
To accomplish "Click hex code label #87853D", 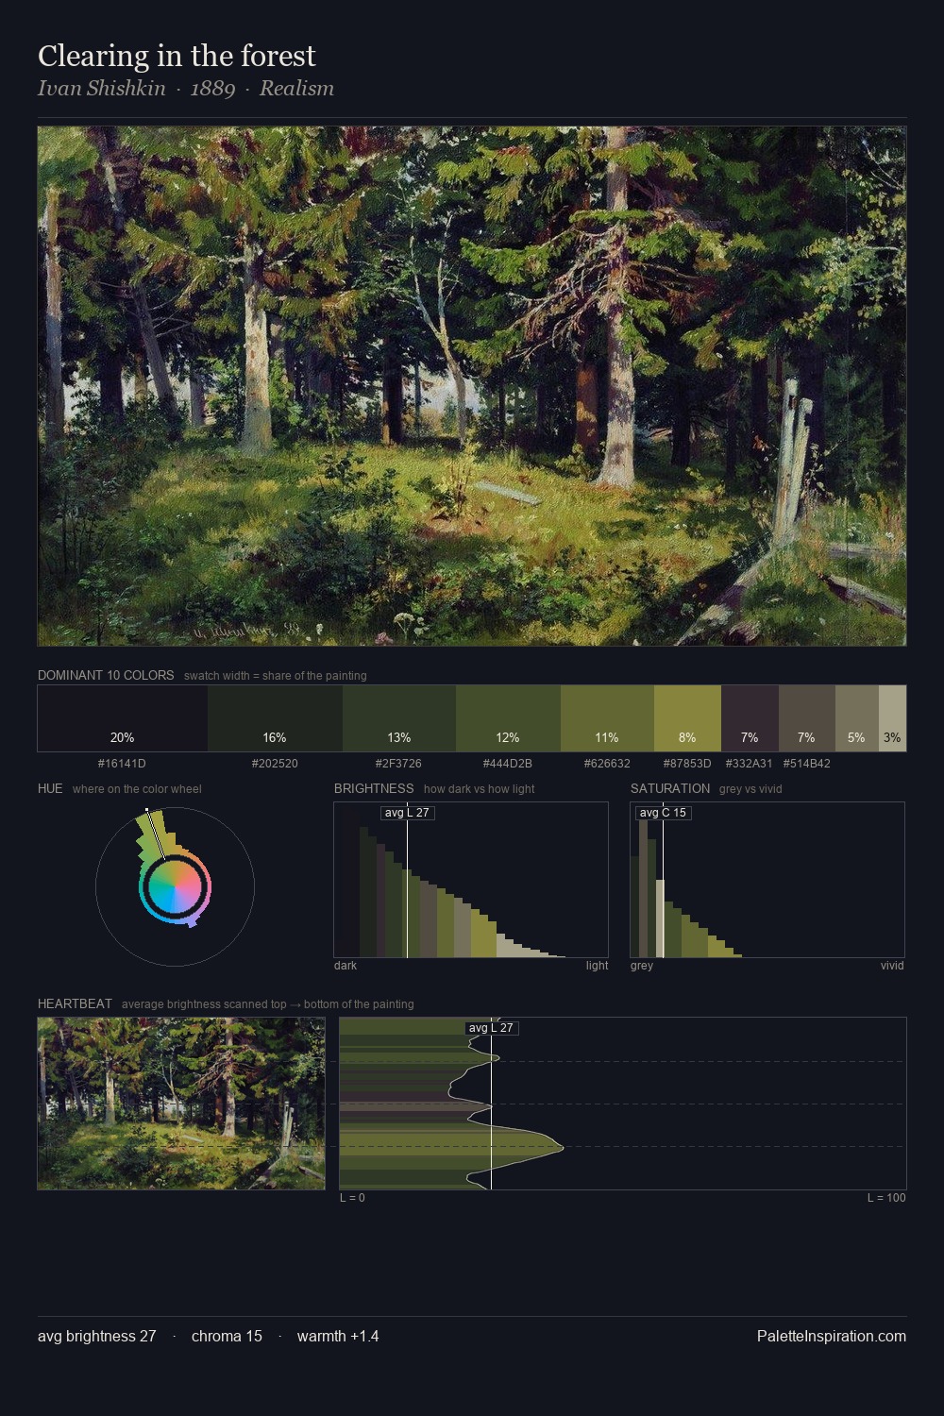I will [x=687, y=763].
